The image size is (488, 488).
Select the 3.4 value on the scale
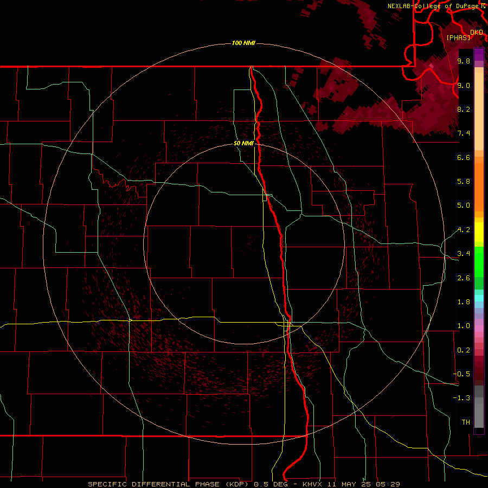pos(464,254)
